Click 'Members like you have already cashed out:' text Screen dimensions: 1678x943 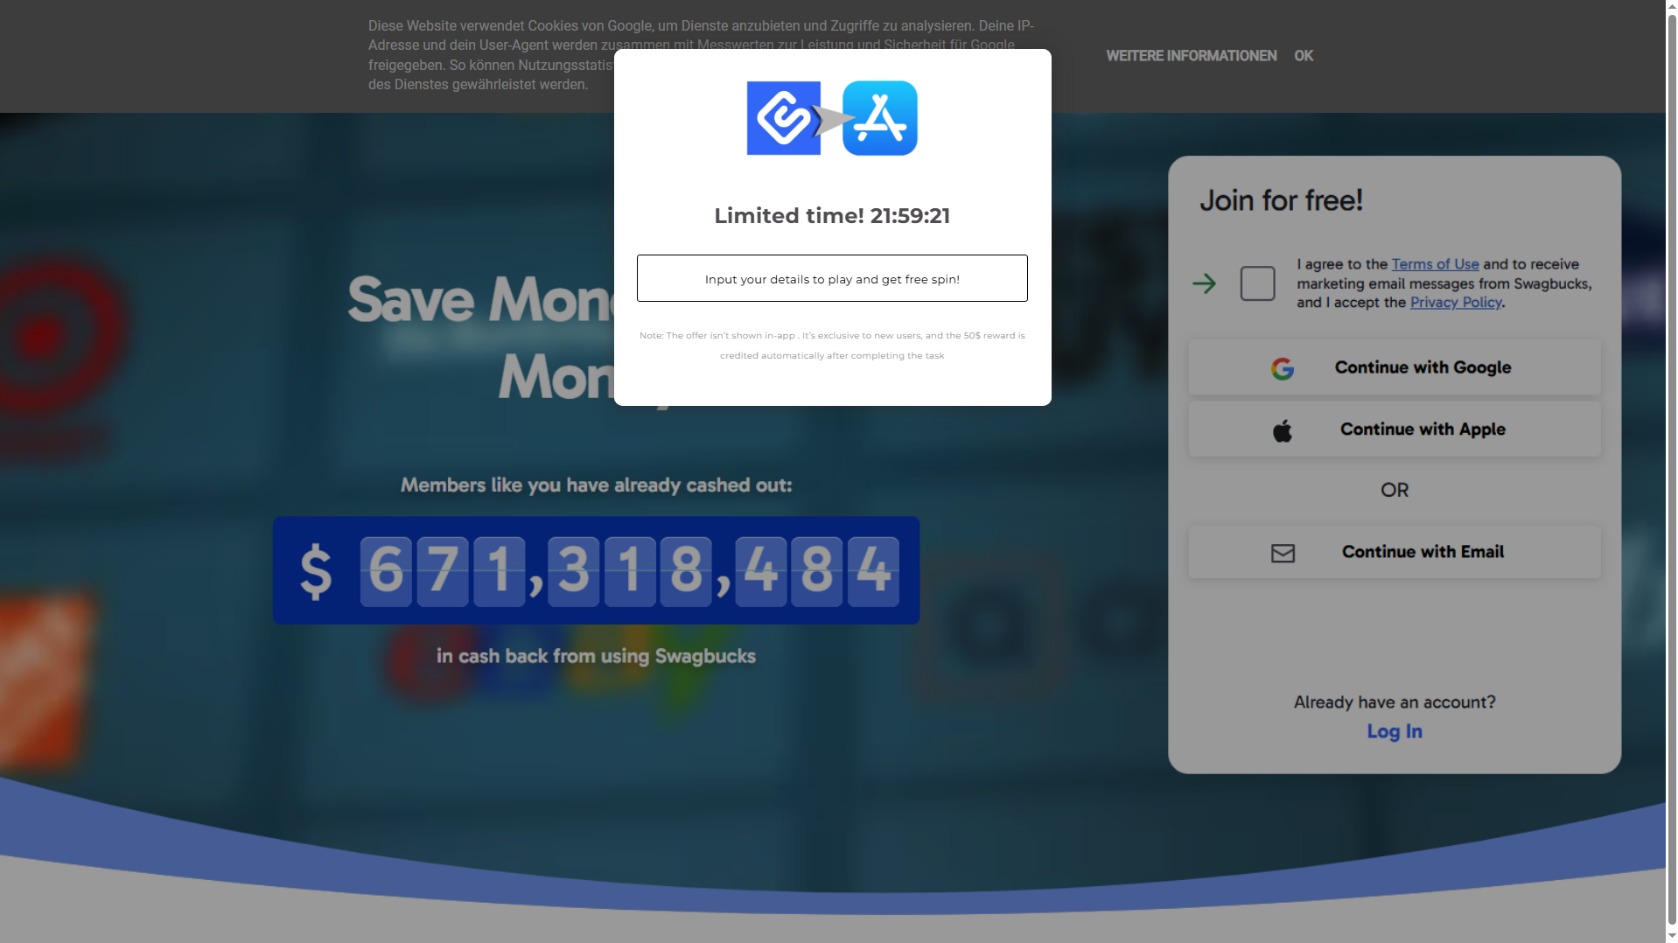point(596,485)
